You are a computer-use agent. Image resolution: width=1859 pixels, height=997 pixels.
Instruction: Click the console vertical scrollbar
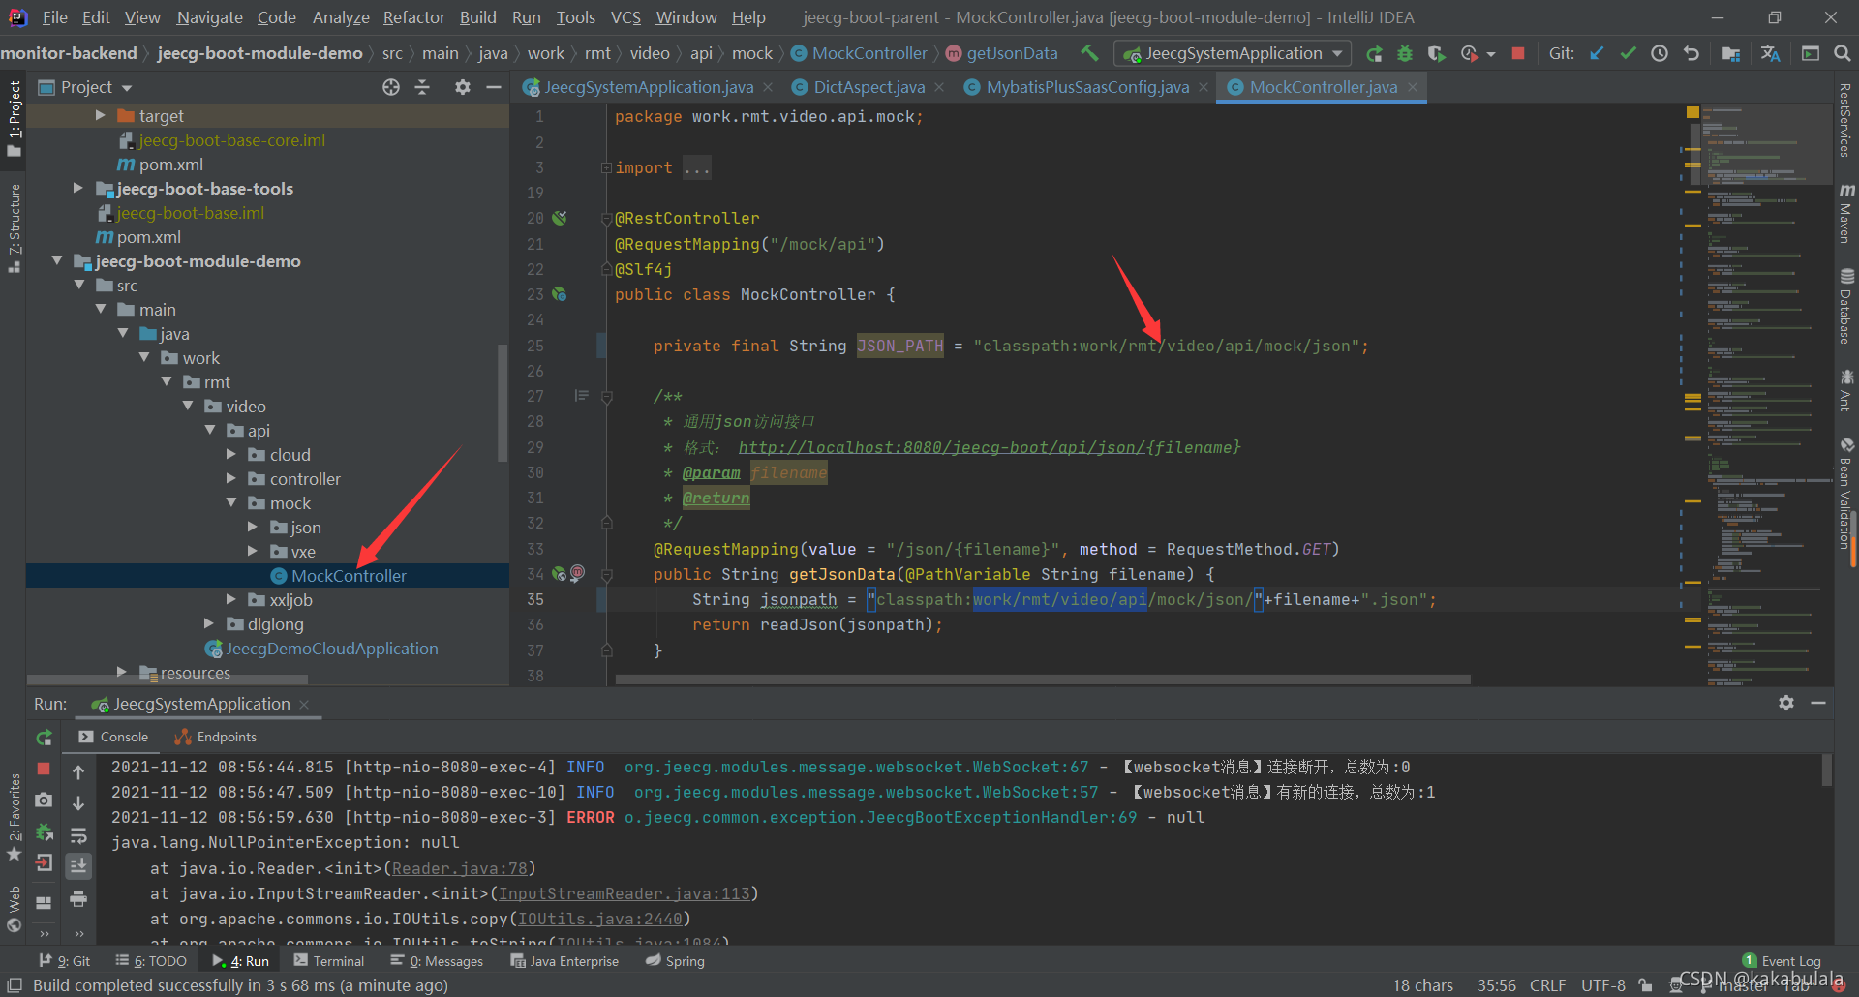coord(1827,770)
